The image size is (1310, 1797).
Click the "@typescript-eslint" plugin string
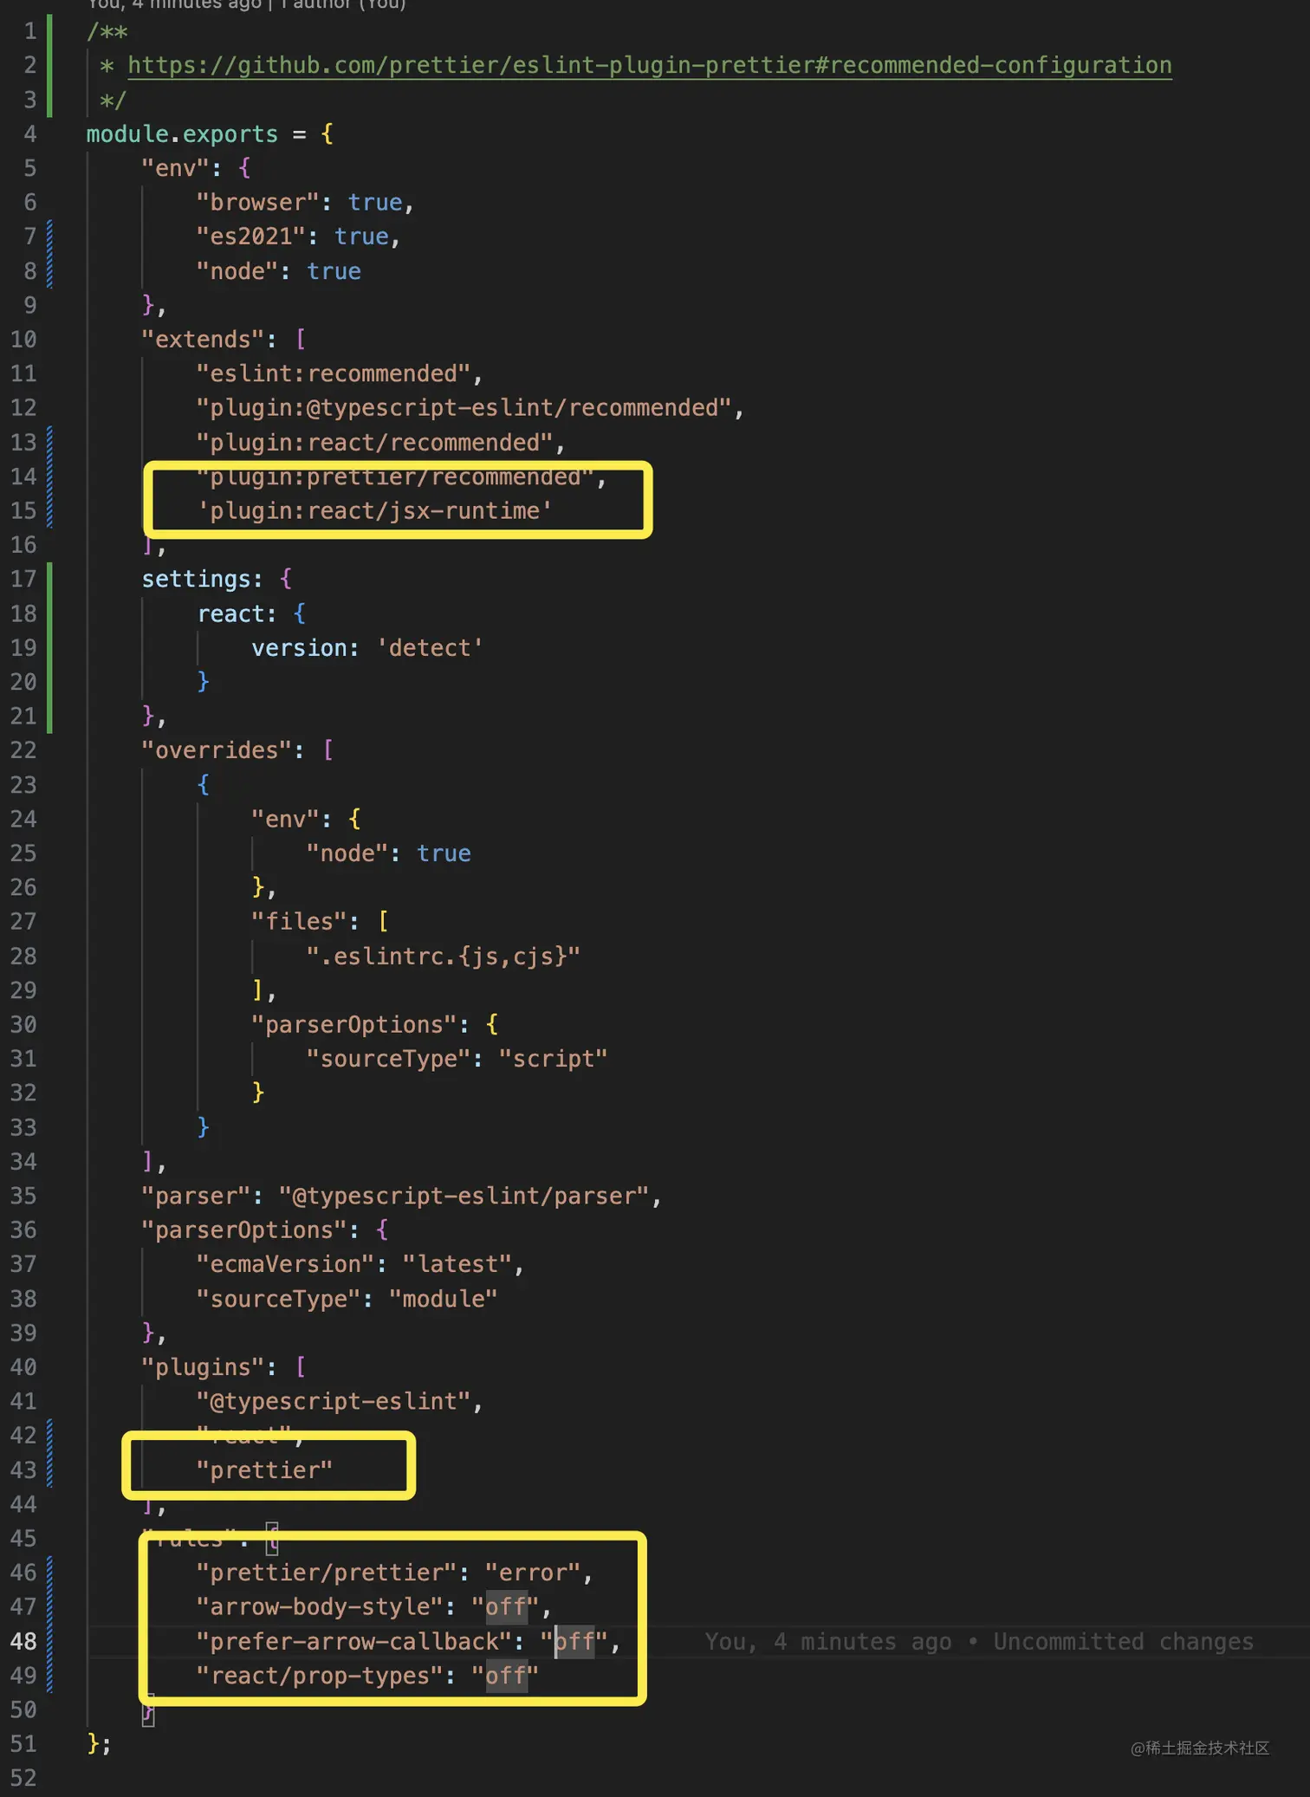coord(334,1401)
